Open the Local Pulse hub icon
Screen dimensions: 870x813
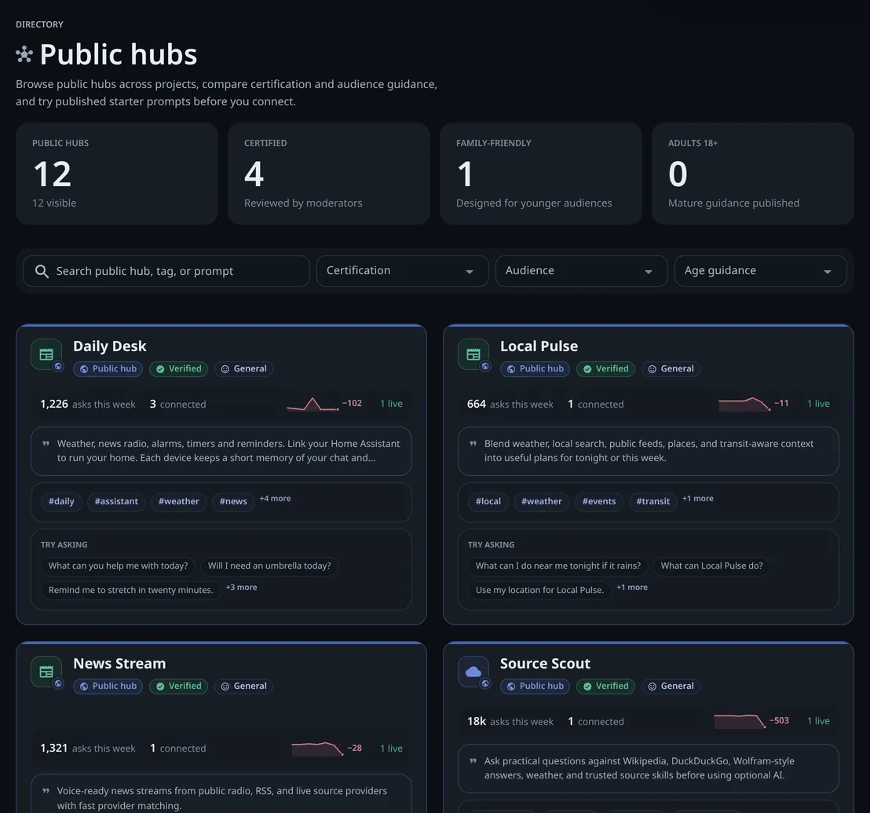point(473,354)
